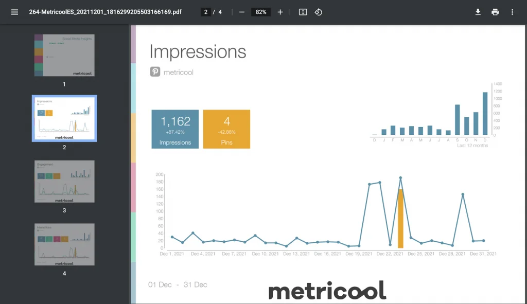Image resolution: width=527 pixels, height=304 pixels.
Task: Click the 82% zoom level display
Action: click(x=260, y=11)
